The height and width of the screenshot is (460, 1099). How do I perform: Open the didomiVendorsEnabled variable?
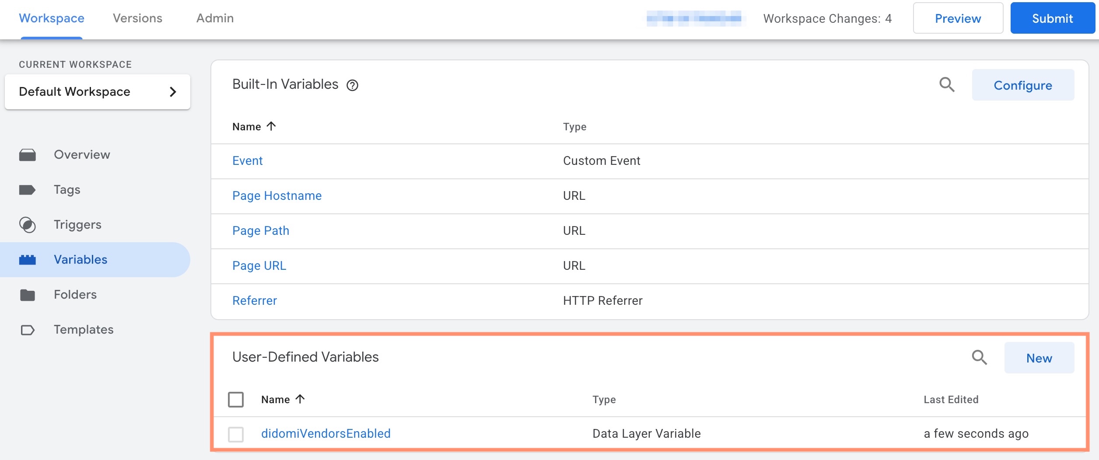(325, 433)
